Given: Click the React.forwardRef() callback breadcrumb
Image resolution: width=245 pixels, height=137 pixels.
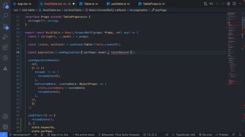Looking at the screenshot, I should (106, 10).
